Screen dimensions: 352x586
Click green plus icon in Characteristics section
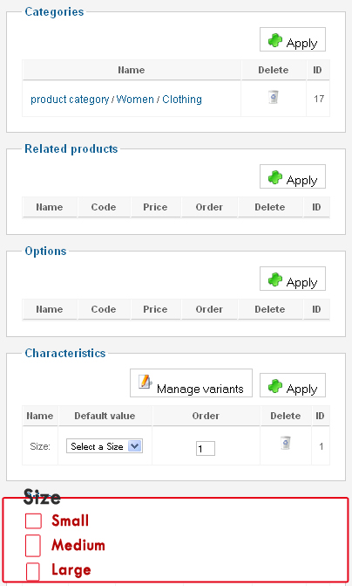pyautogui.click(x=275, y=386)
